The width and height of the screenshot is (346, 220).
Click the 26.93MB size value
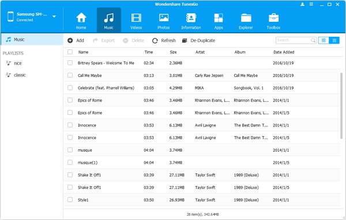pos(177,200)
